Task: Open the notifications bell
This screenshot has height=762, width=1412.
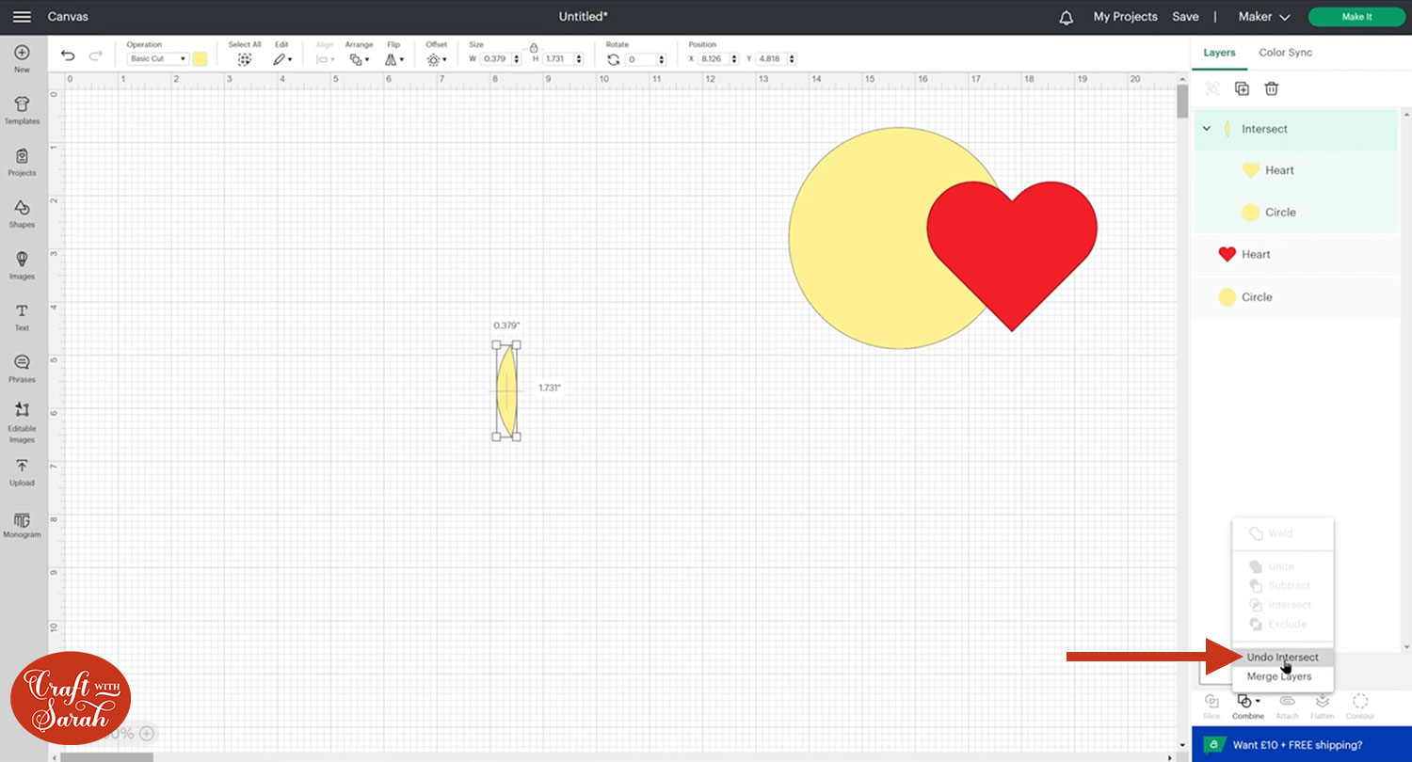Action: 1067,17
